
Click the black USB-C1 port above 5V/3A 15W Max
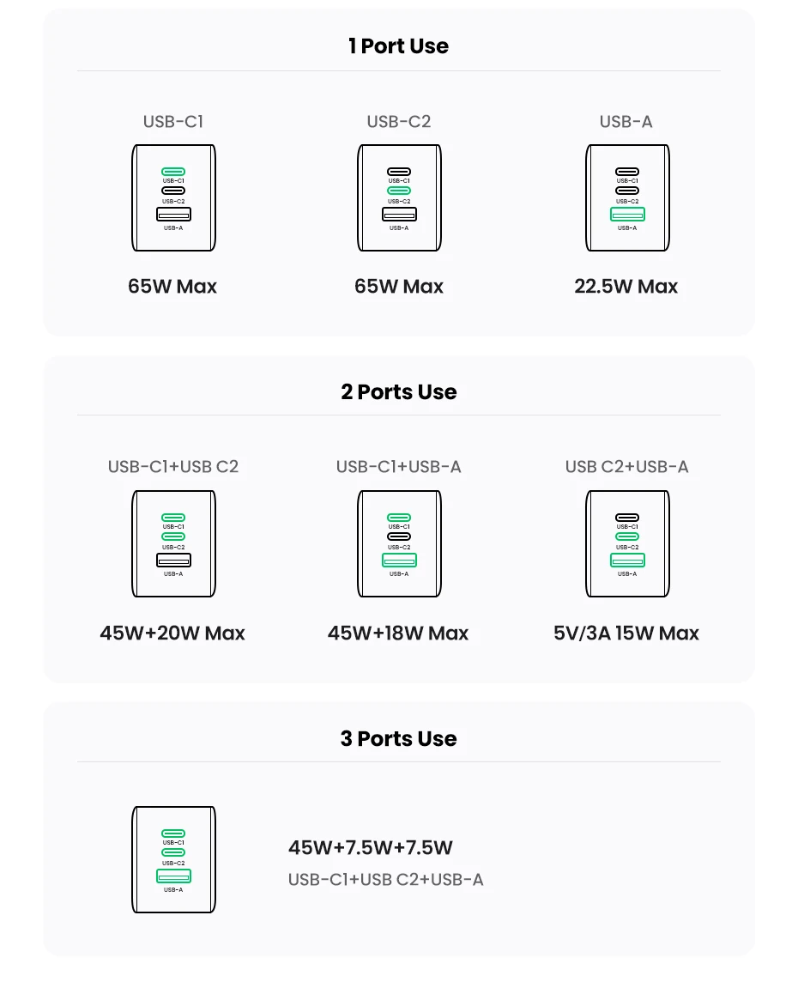pos(627,518)
